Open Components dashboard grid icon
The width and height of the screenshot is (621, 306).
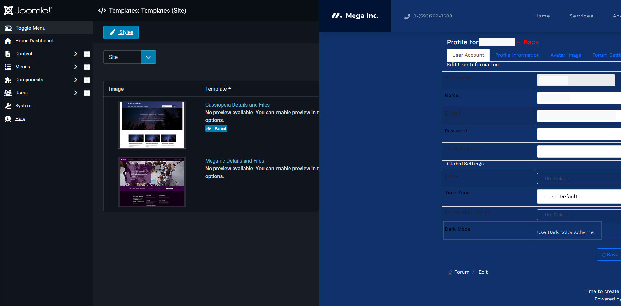[87, 80]
